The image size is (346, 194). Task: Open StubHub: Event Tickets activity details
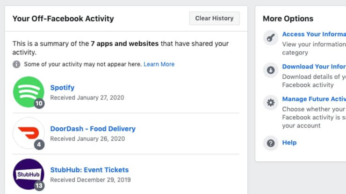point(89,170)
